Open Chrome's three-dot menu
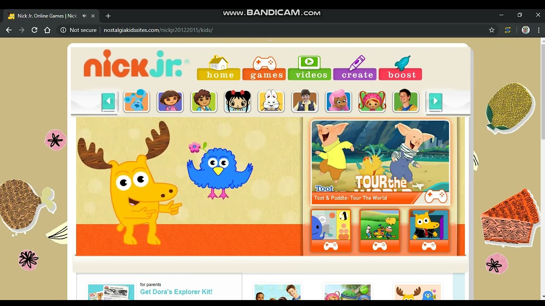This screenshot has width=545, height=306. pyautogui.click(x=539, y=30)
